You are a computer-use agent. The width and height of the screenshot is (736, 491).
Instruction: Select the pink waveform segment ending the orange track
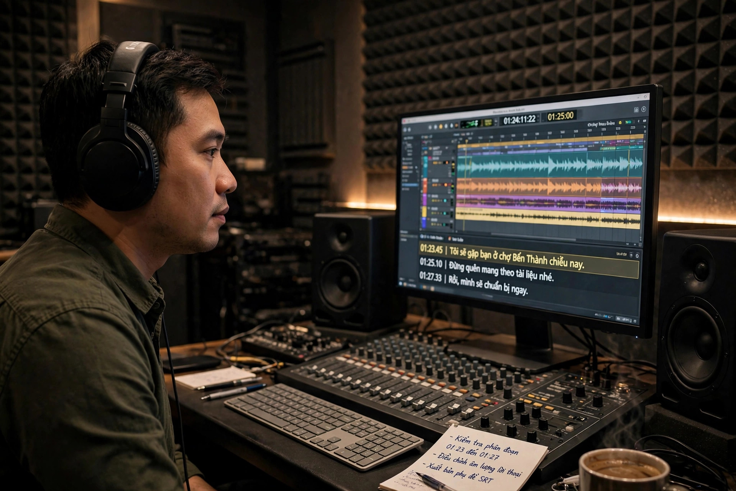point(621,188)
